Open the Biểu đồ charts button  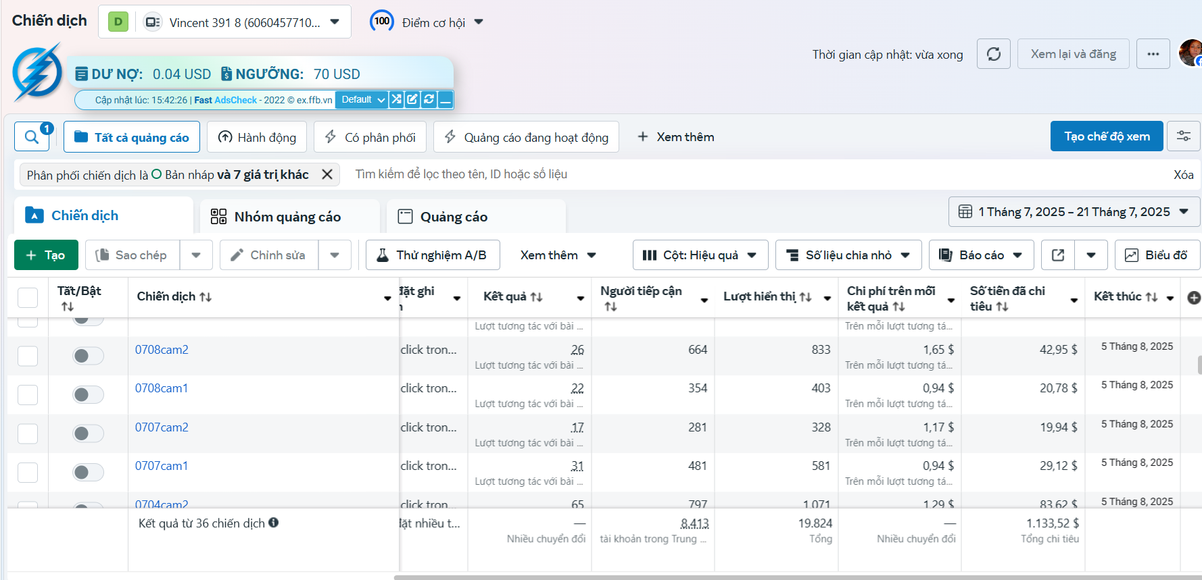(x=1157, y=255)
